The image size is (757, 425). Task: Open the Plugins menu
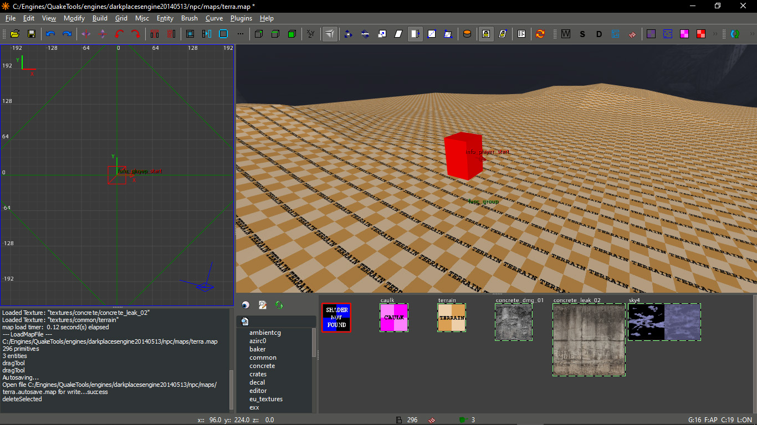[x=241, y=18]
